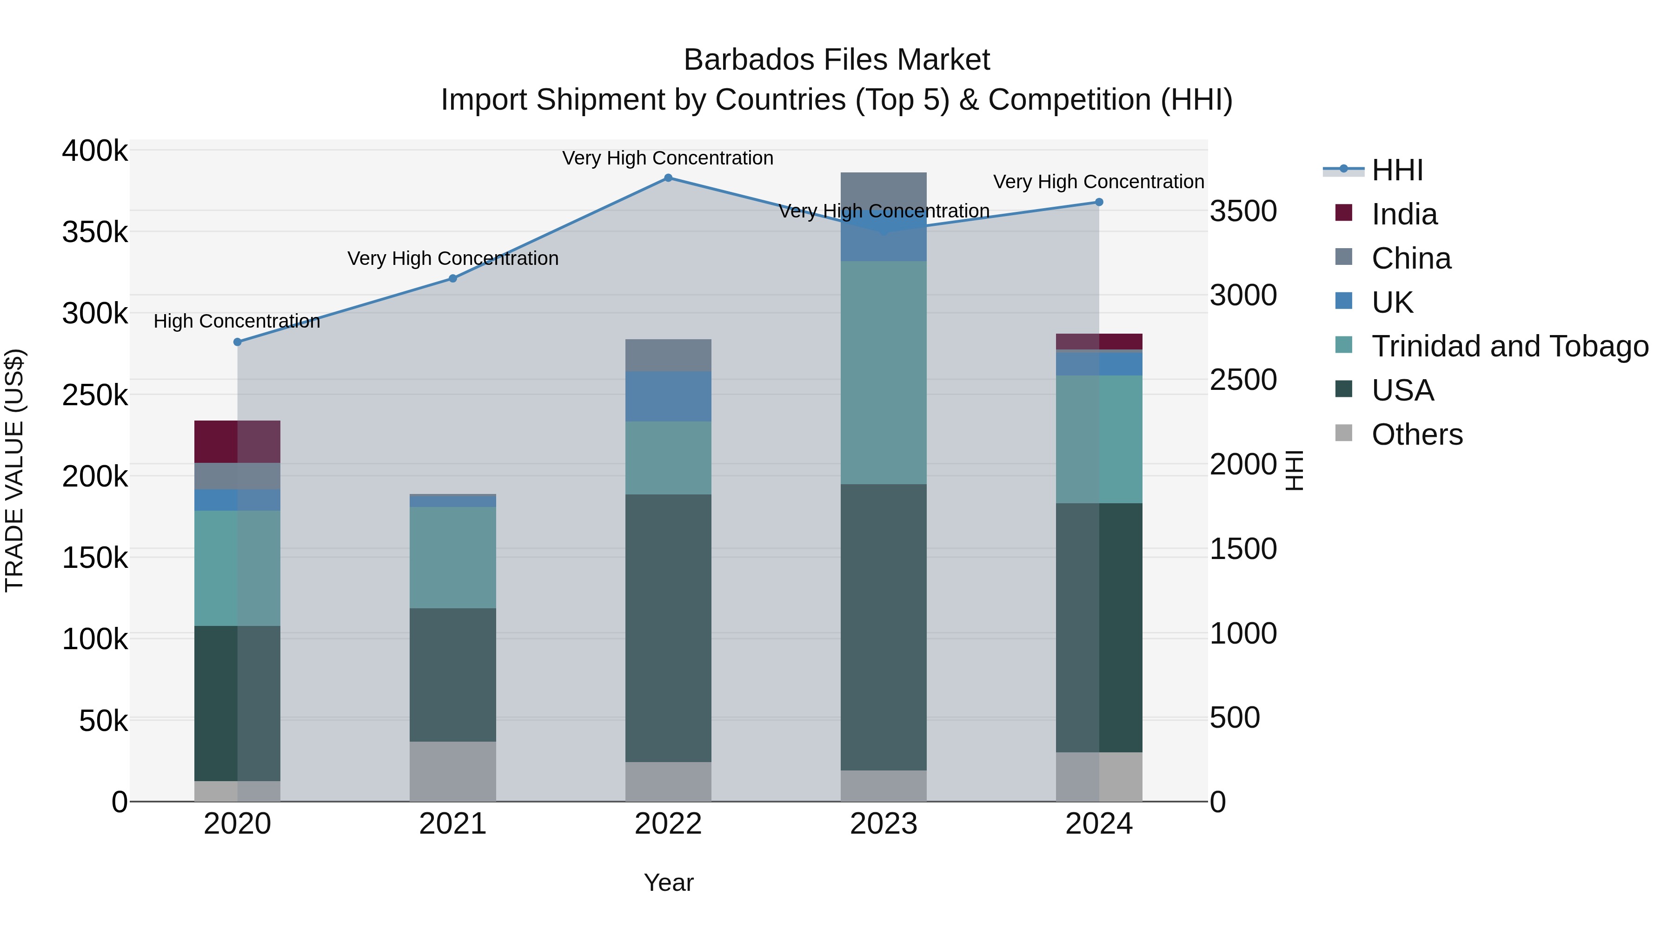Viewport: 1674px width, 941px height.
Task: Click the HHI line marker icon in legend
Action: [x=1343, y=170]
